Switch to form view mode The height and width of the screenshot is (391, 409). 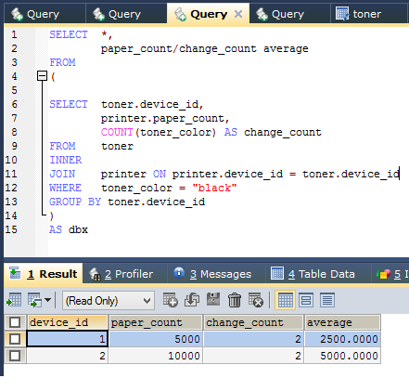click(306, 300)
